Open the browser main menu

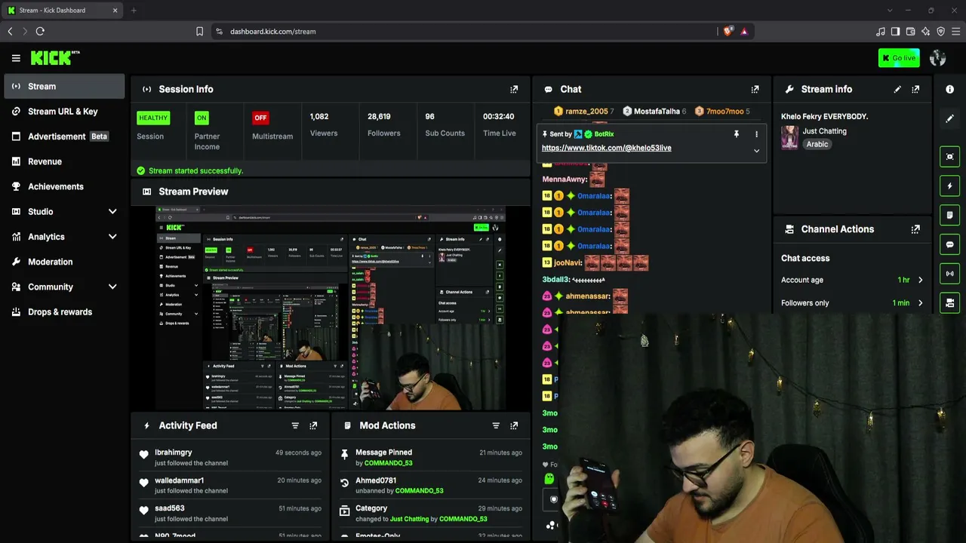point(956,32)
